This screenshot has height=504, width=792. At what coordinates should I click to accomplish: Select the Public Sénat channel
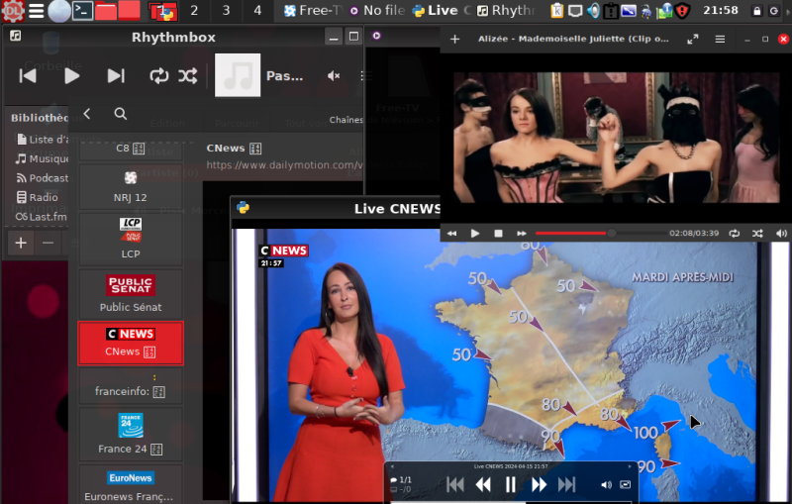pos(131,294)
